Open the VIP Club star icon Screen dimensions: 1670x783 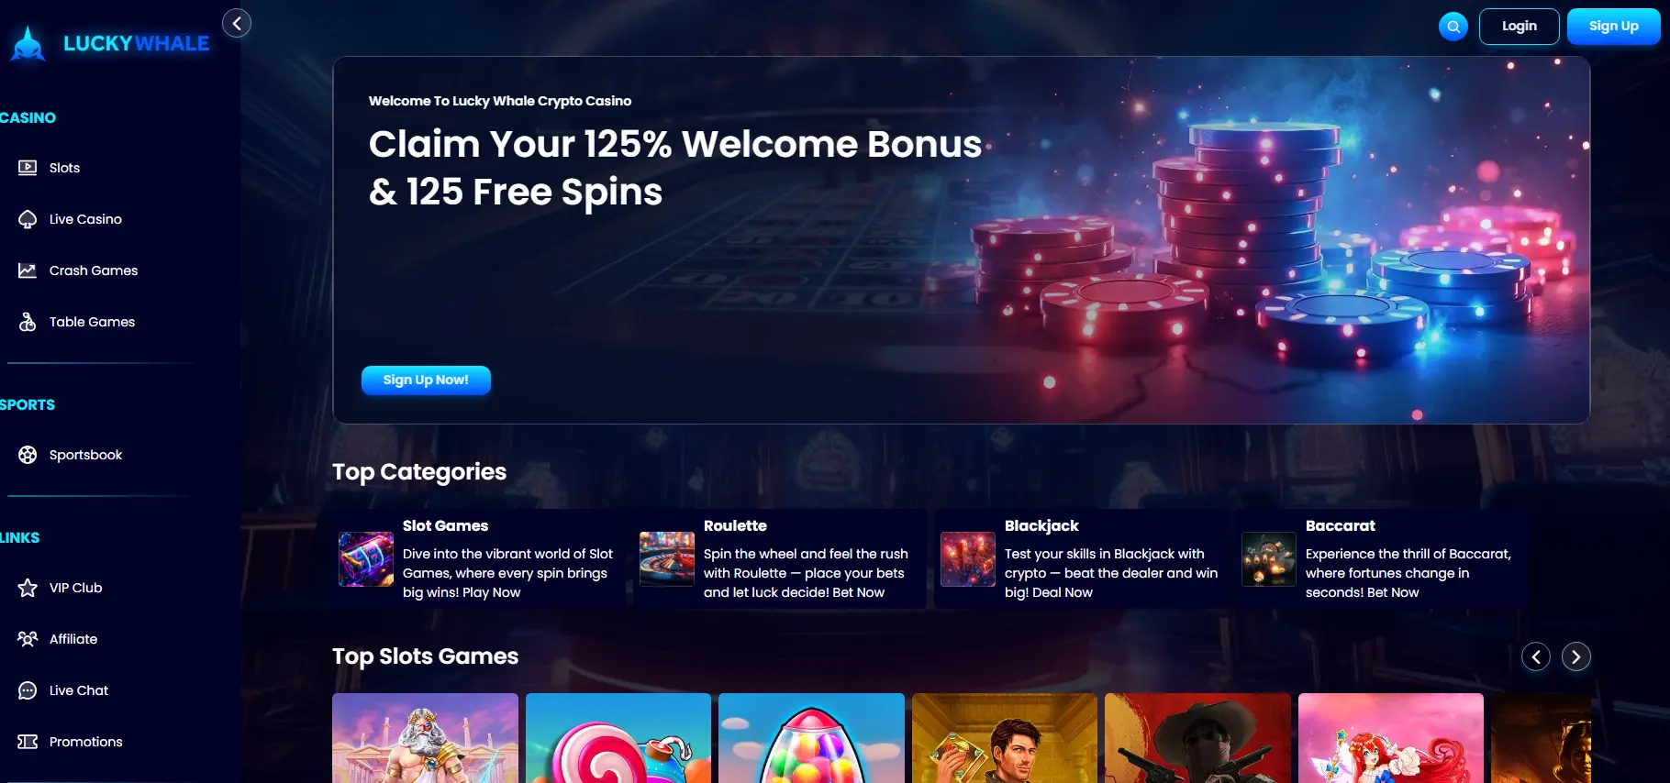(x=28, y=588)
